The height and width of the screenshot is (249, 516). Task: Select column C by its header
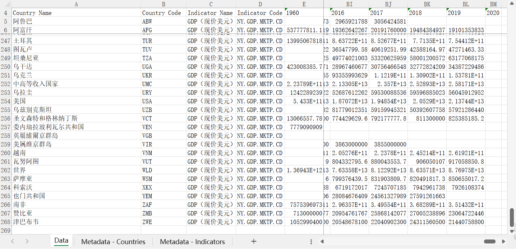[211, 4]
